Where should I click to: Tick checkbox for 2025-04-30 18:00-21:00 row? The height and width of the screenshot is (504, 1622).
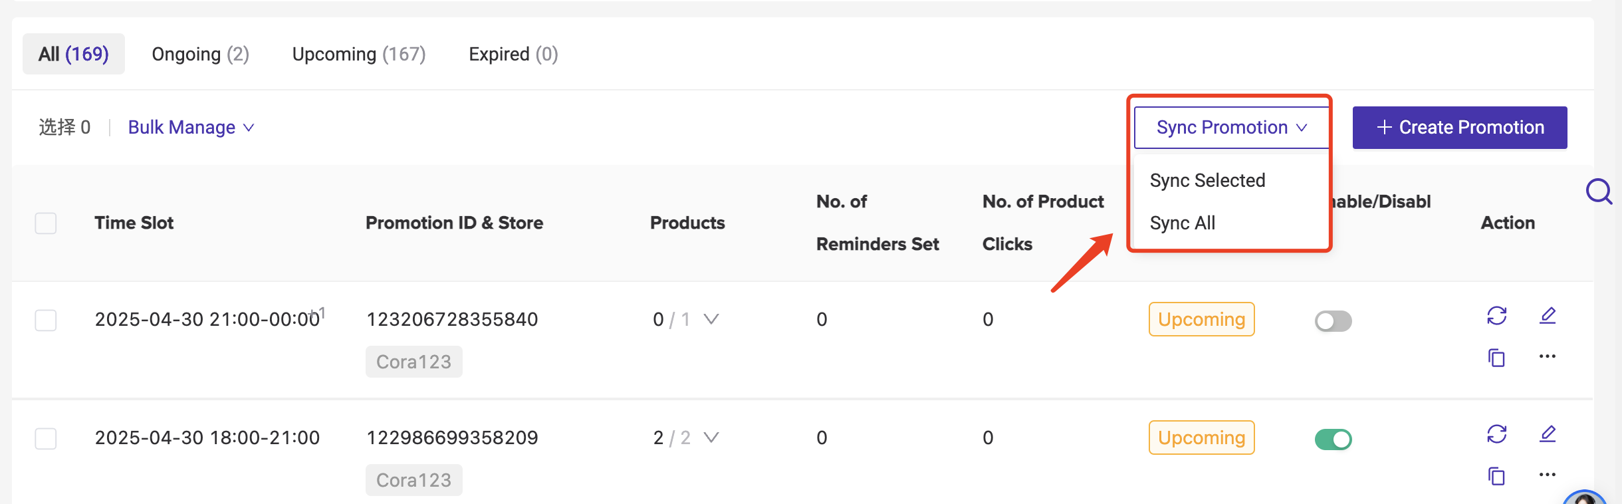pyautogui.click(x=46, y=439)
